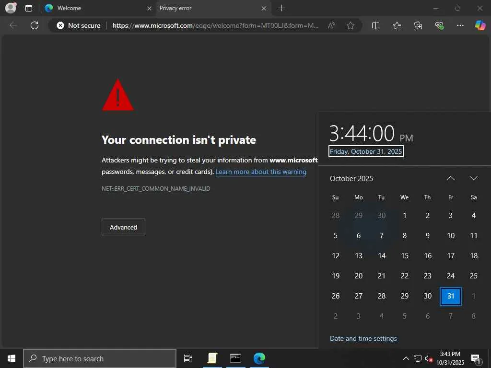Add this page to favorites star

coord(351,25)
